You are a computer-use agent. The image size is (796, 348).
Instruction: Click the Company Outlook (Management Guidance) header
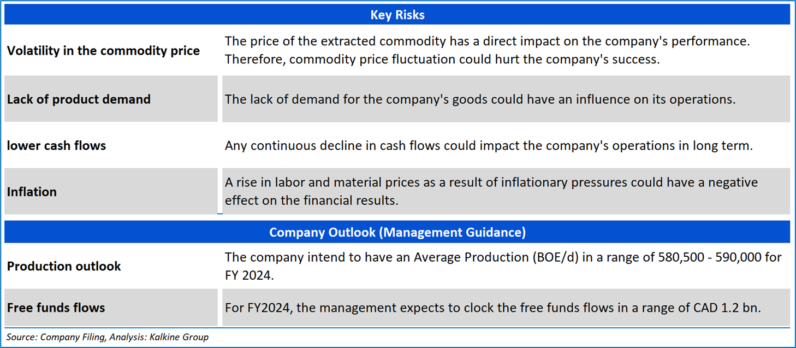pos(397,232)
